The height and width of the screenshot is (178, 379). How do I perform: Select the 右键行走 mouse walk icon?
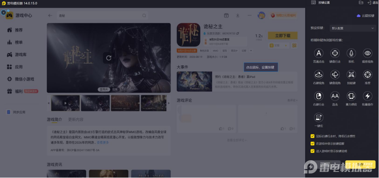318,96
